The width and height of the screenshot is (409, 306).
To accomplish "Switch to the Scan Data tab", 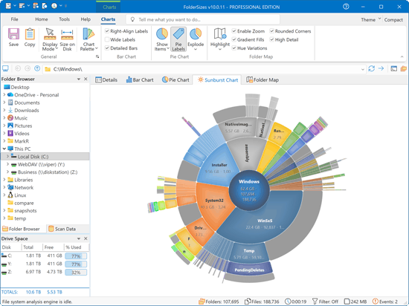I will (62, 229).
